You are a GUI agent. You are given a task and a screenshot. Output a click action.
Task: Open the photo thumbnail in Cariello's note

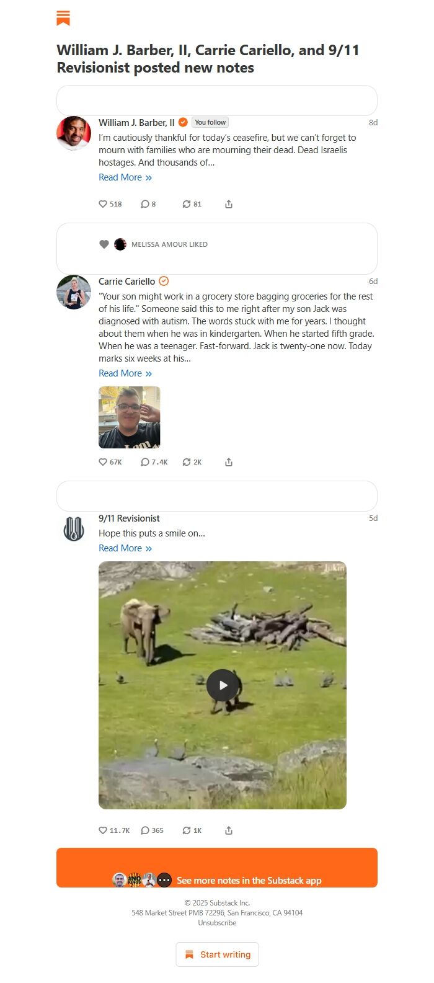coord(130,417)
